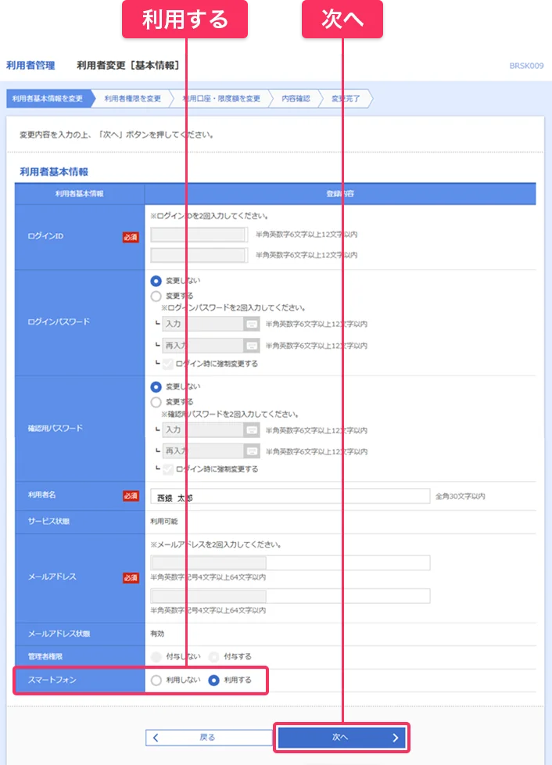Open software keyboard for 確認用パスワード 入力 field

[252, 430]
